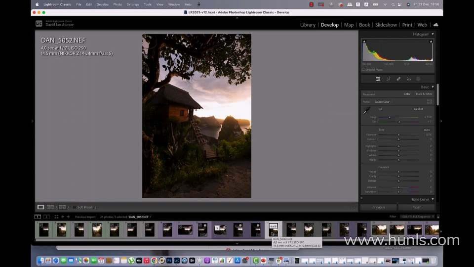Viewport: 474px width, 267px height.
Task: Open the Photo menu in menu bar
Action: click(118, 4)
